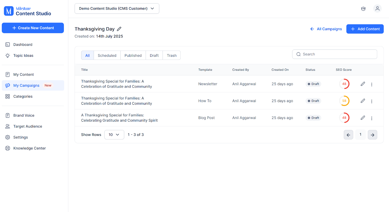389x212 pixels.
Task: Open the kebab menu on the Blog Post row
Action: pyautogui.click(x=372, y=118)
